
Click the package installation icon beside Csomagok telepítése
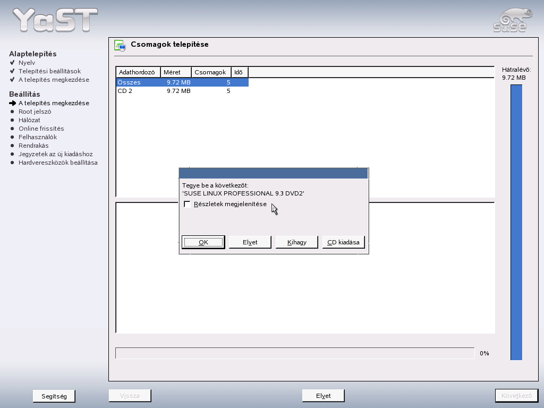click(x=120, y=46)
